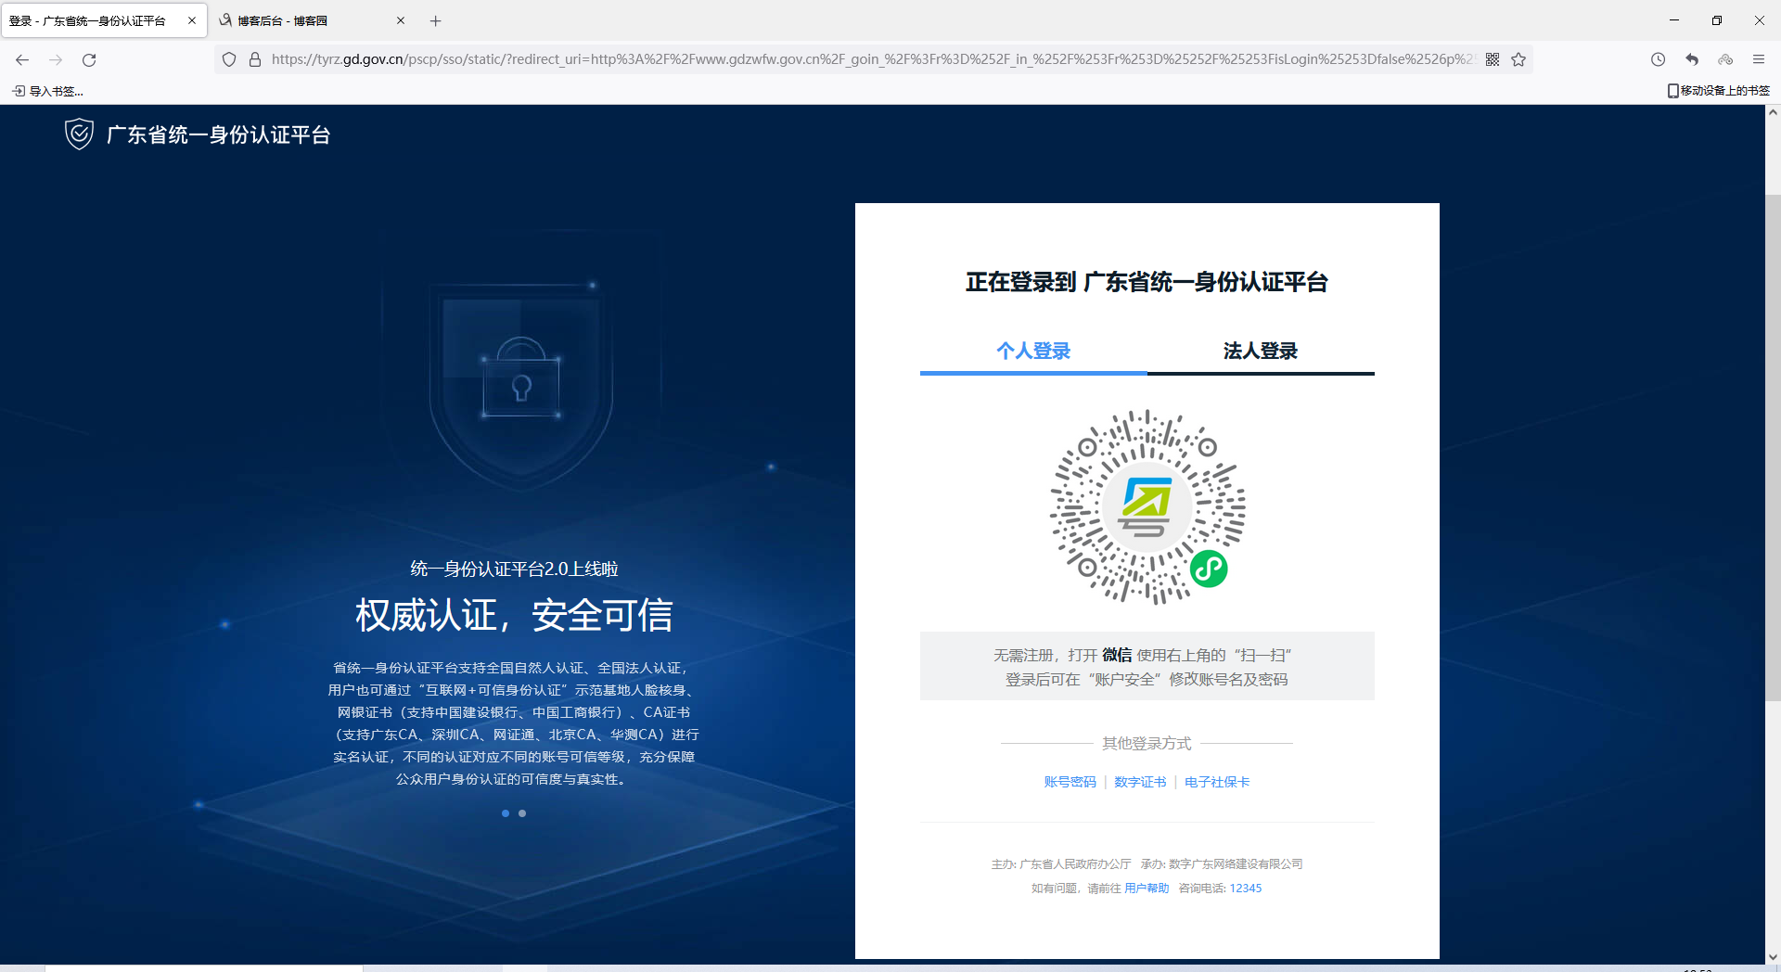Bookmark this page with the star icon

click(x=1518, y=59)
